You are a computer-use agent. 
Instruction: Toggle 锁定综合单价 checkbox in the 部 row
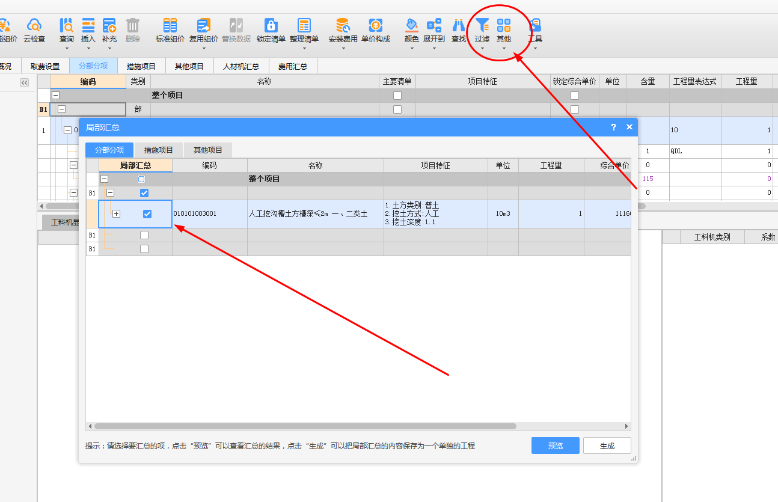[575, 109]
